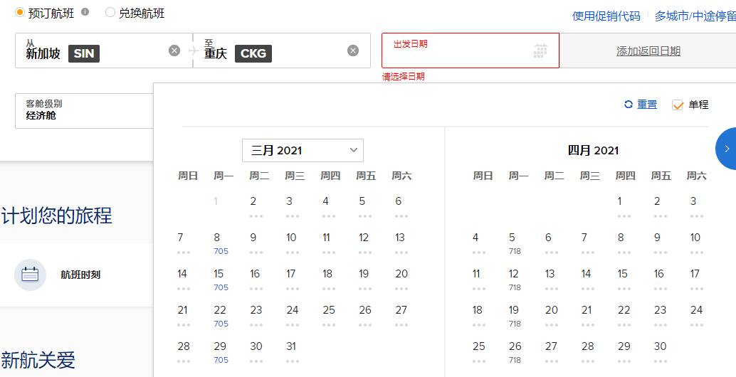Pick March 18 in the calendar
The image size is (736, 377).
(328, 280)
